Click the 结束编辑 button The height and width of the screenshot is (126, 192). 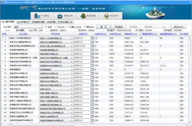tap(134, 27)
